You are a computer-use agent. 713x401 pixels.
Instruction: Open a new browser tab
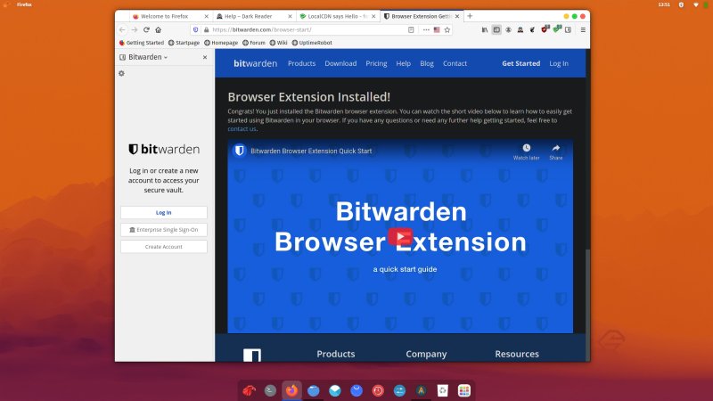[470, 16]
